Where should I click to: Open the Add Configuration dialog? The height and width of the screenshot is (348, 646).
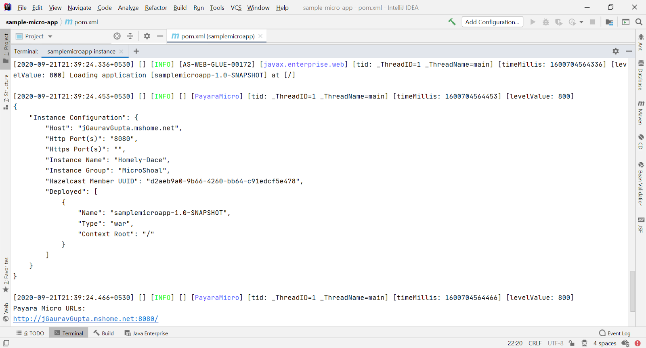tap(492, 22)
